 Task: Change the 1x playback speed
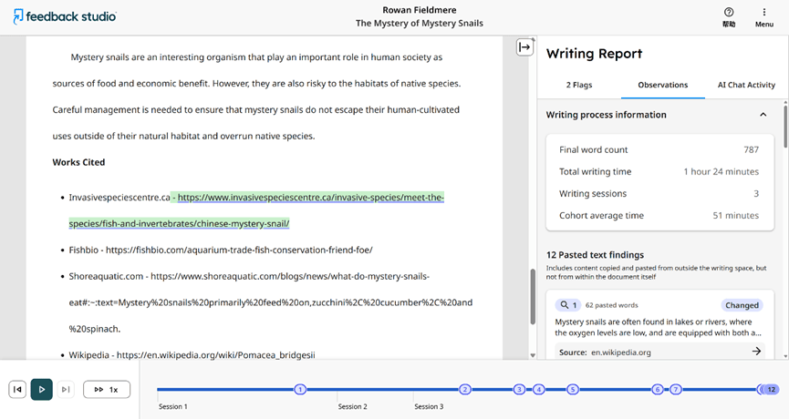[106, 389]
